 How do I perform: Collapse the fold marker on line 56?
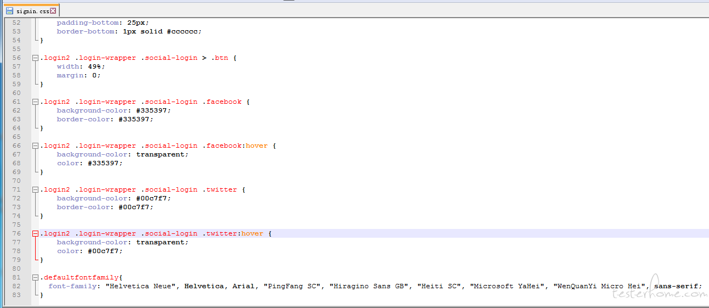point(35,58)
